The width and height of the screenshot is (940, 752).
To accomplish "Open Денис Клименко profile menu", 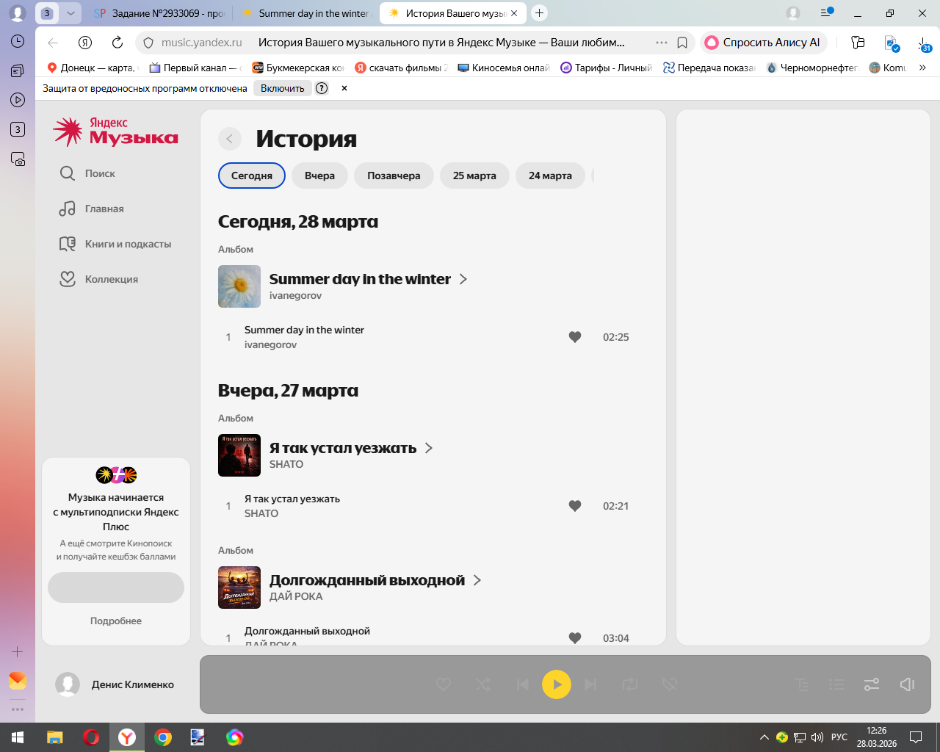I will coord(115,684).
